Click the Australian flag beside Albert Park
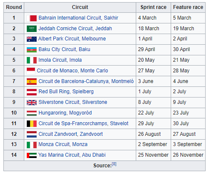 click(31, 39)
